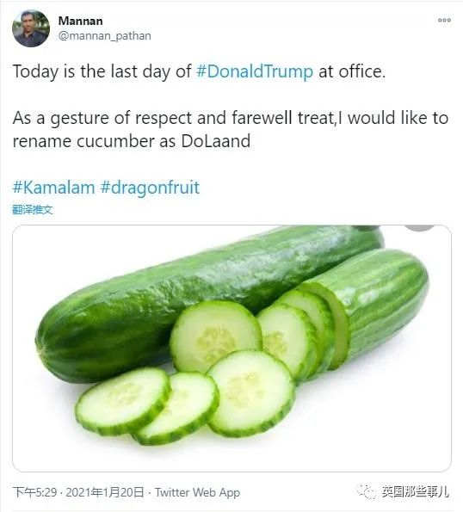Open the #dragonfruit hashtag
Image resolution: width=463 pixels, height=512 pixels.
point(150,188)
